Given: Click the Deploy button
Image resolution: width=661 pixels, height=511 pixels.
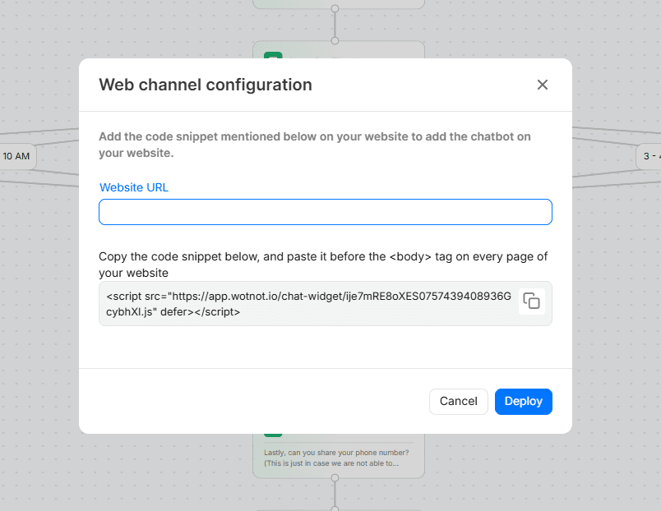Looking at the screenshot, I should click(523, 402).
